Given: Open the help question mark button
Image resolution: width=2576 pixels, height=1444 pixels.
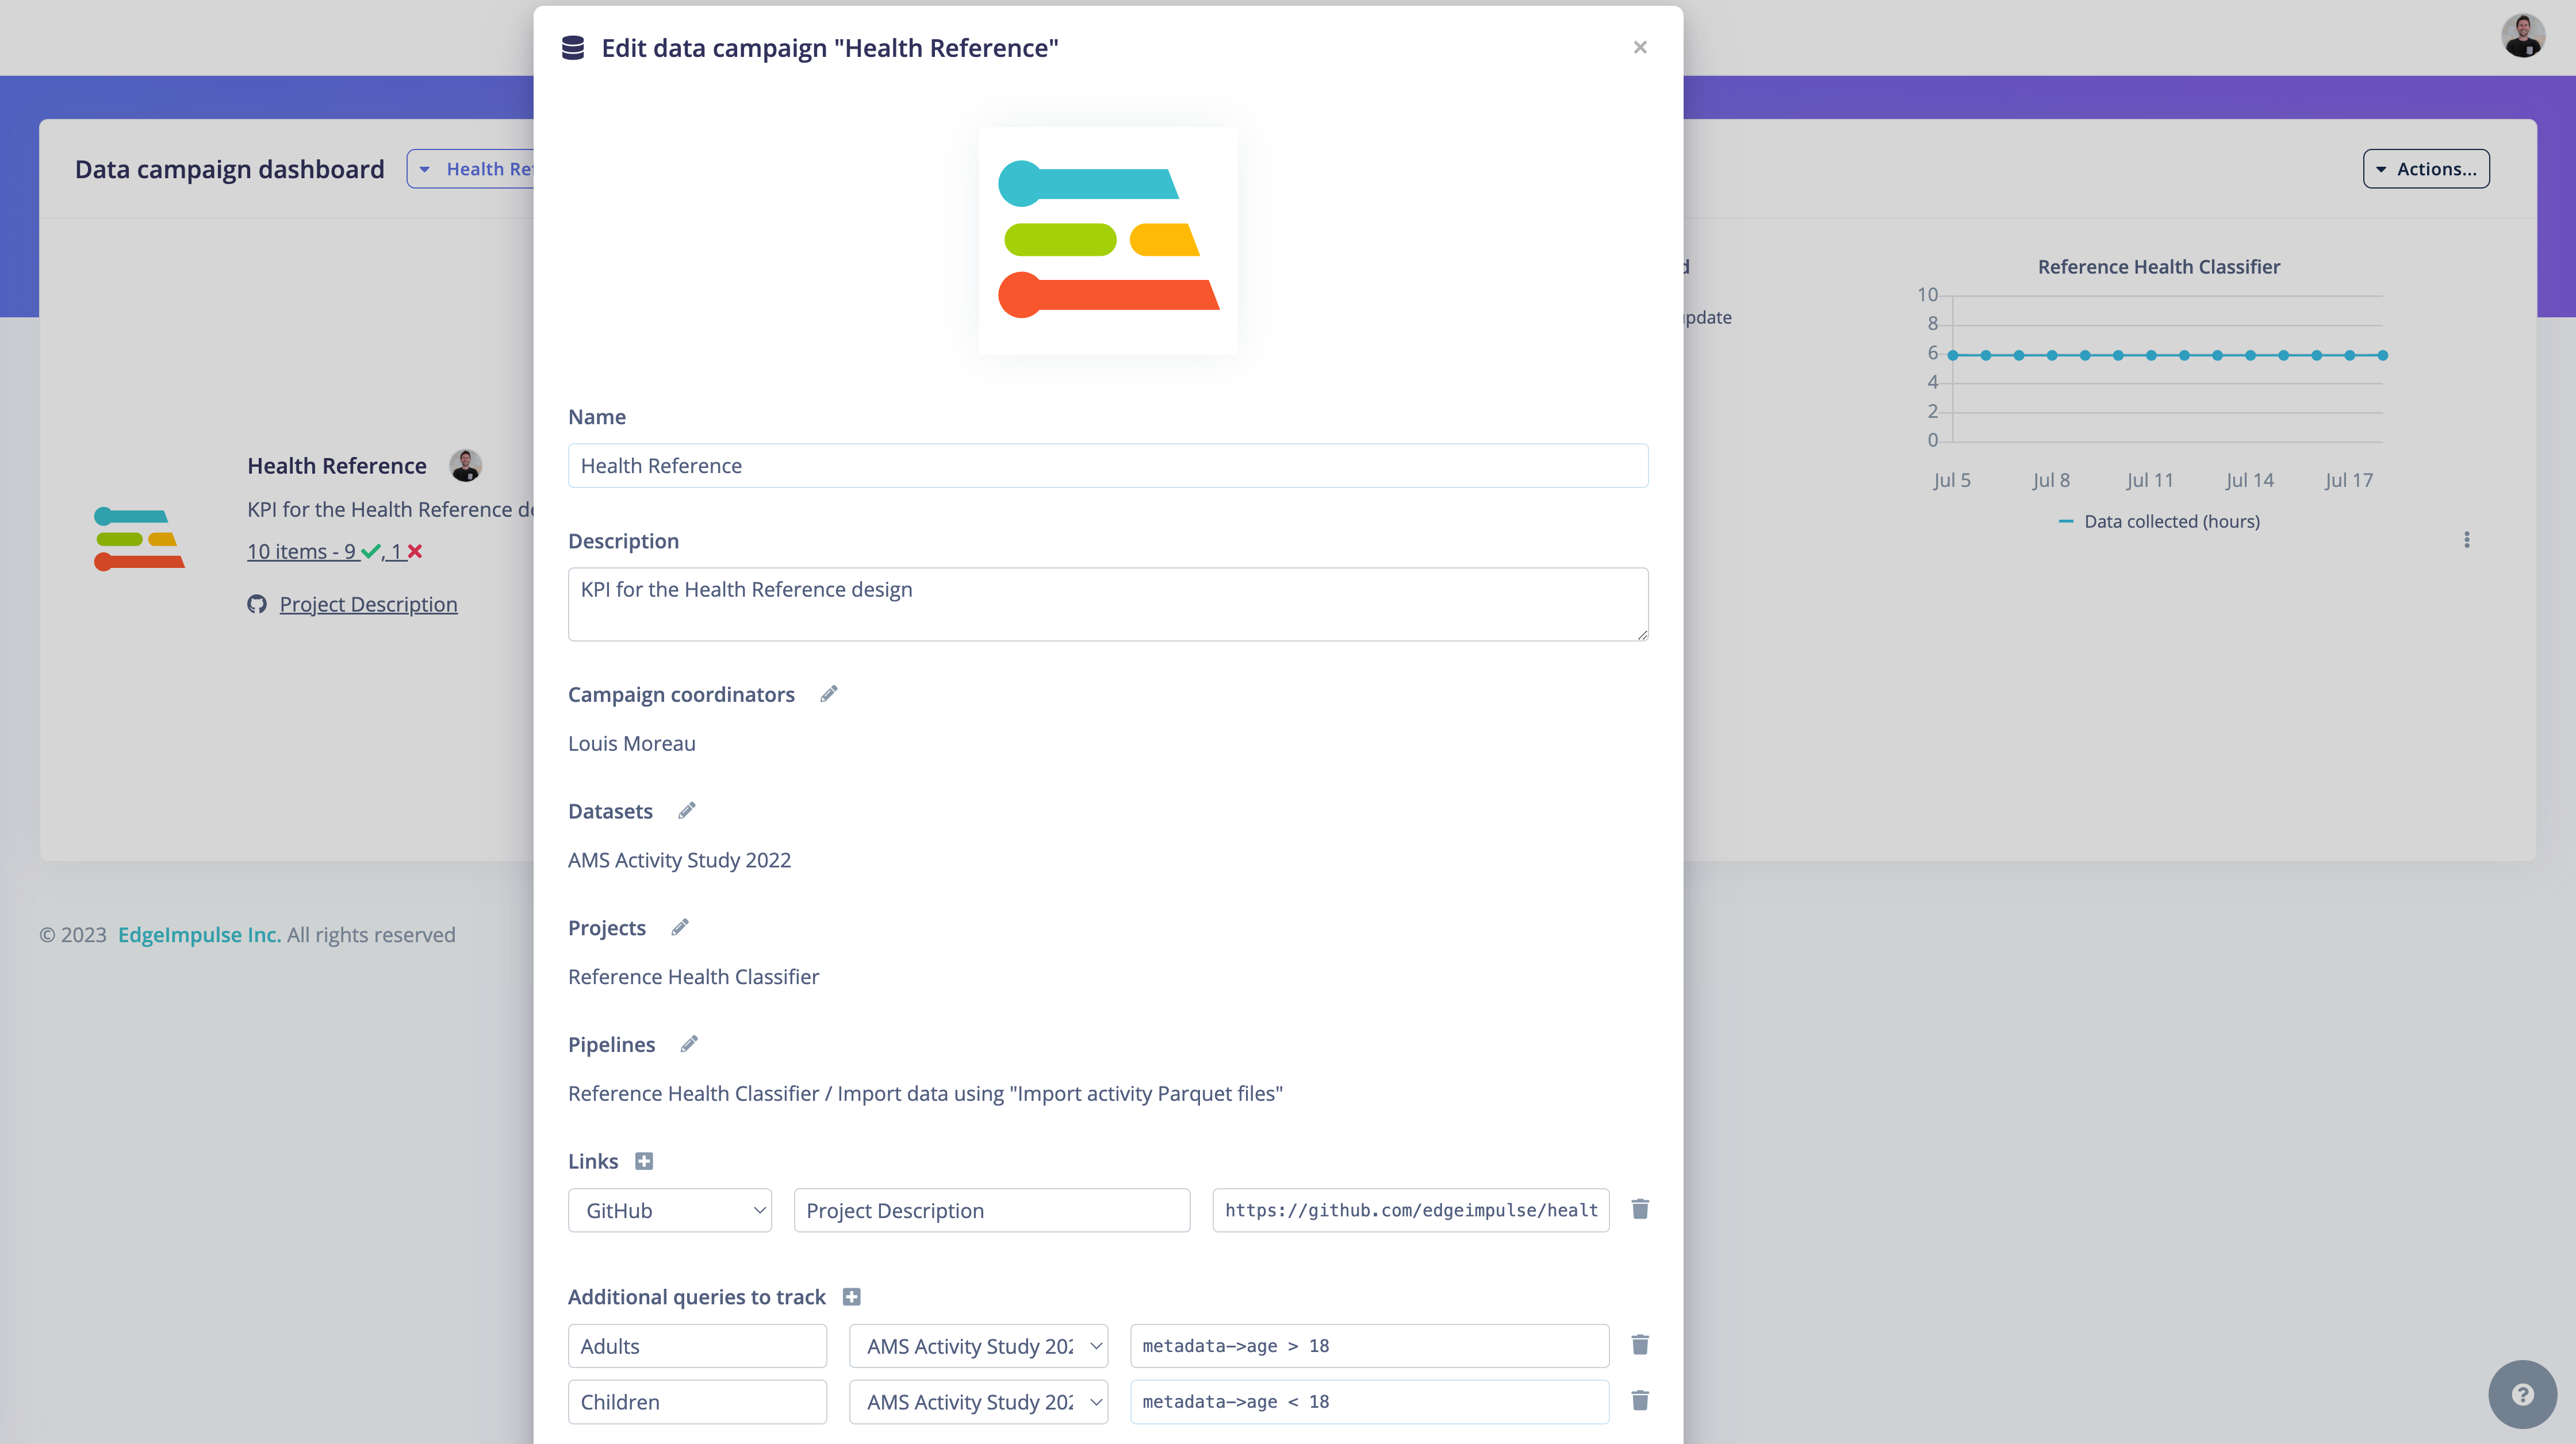Looking at the screenshot, I should (x=2522, y=1394).
